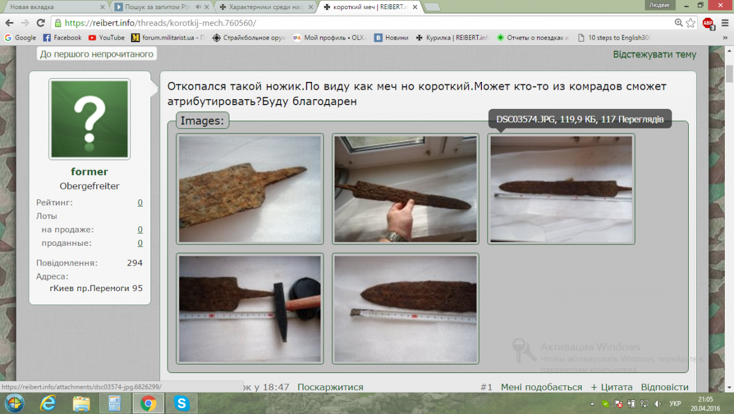Open a new browser tab
This screenshot has width=734, height=414.
point(432,7)
